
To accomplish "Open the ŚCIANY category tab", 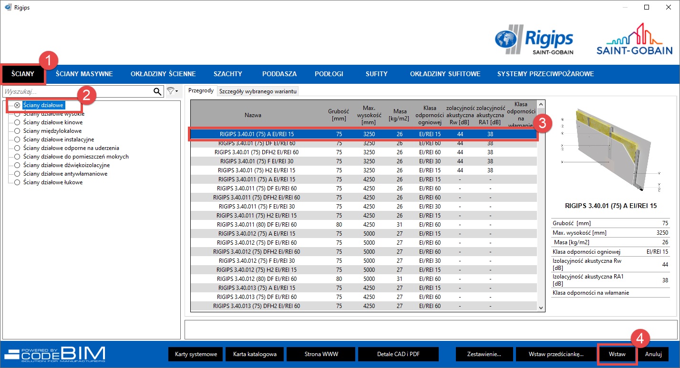I will tap(23, 74).
